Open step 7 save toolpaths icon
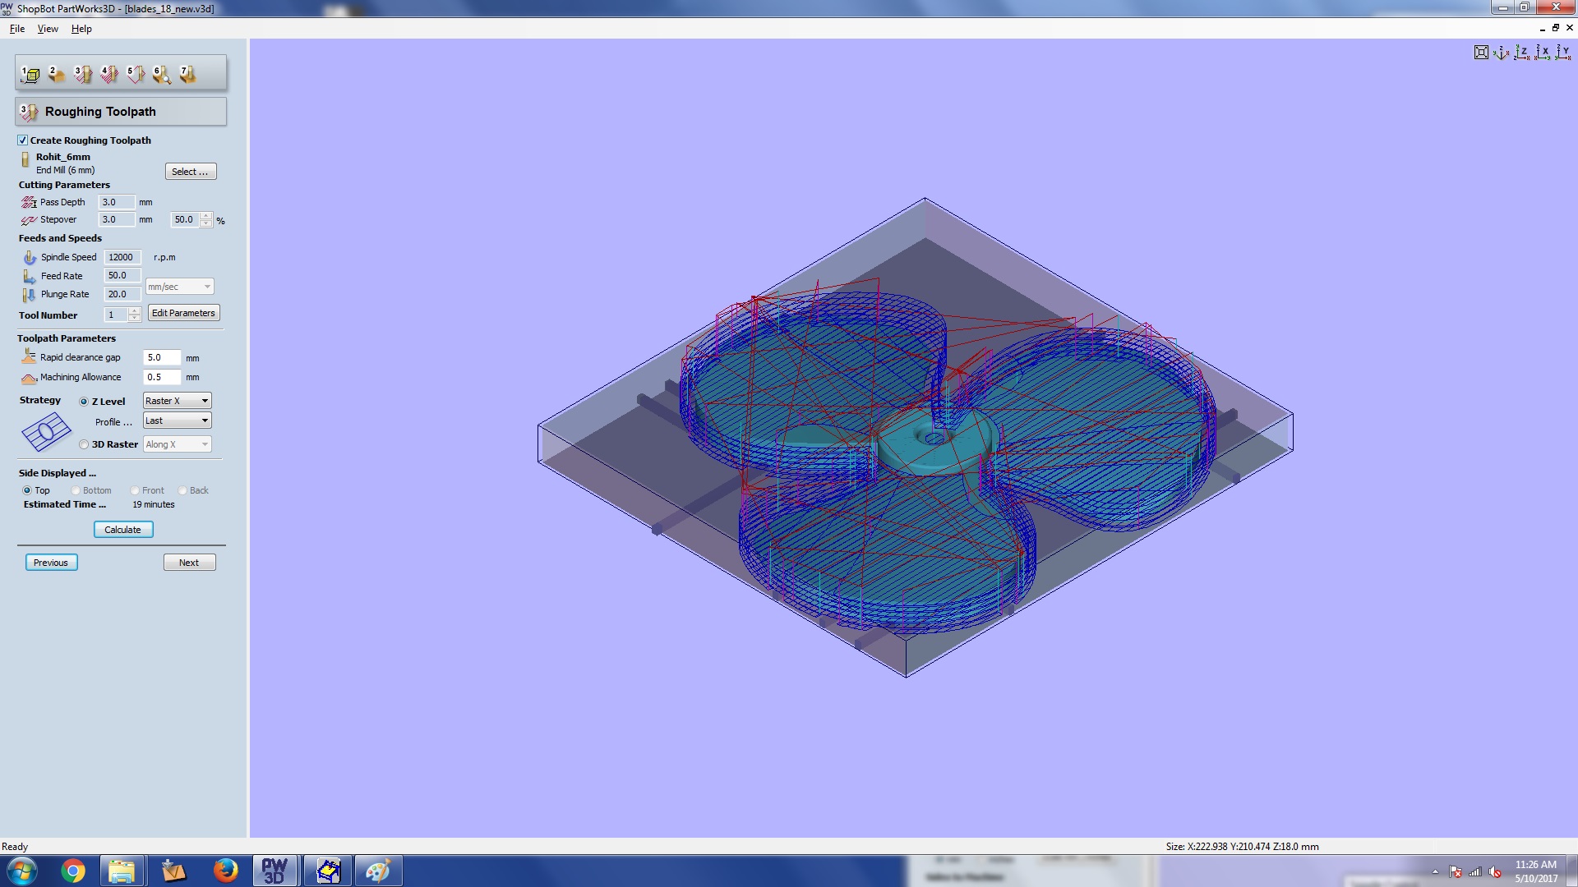The width and height of the screenshot is (1578, 887). coord(187,75)
